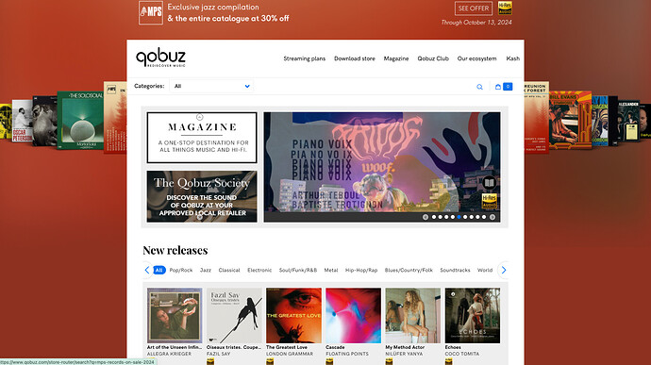651x365 pixels.
Task: Open The Qobuz Society banner
Action: tap(202, 196)
